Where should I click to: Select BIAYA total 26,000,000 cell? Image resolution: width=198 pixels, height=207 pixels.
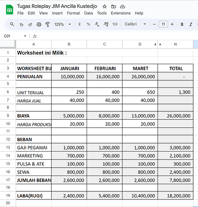[x=176, y=116]
